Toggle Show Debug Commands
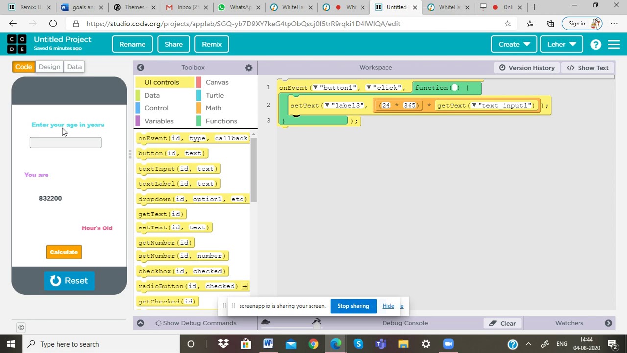 pos(195,323)
